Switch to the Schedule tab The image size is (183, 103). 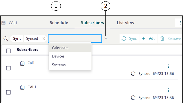pyautogui.click(x=59, y=23)
